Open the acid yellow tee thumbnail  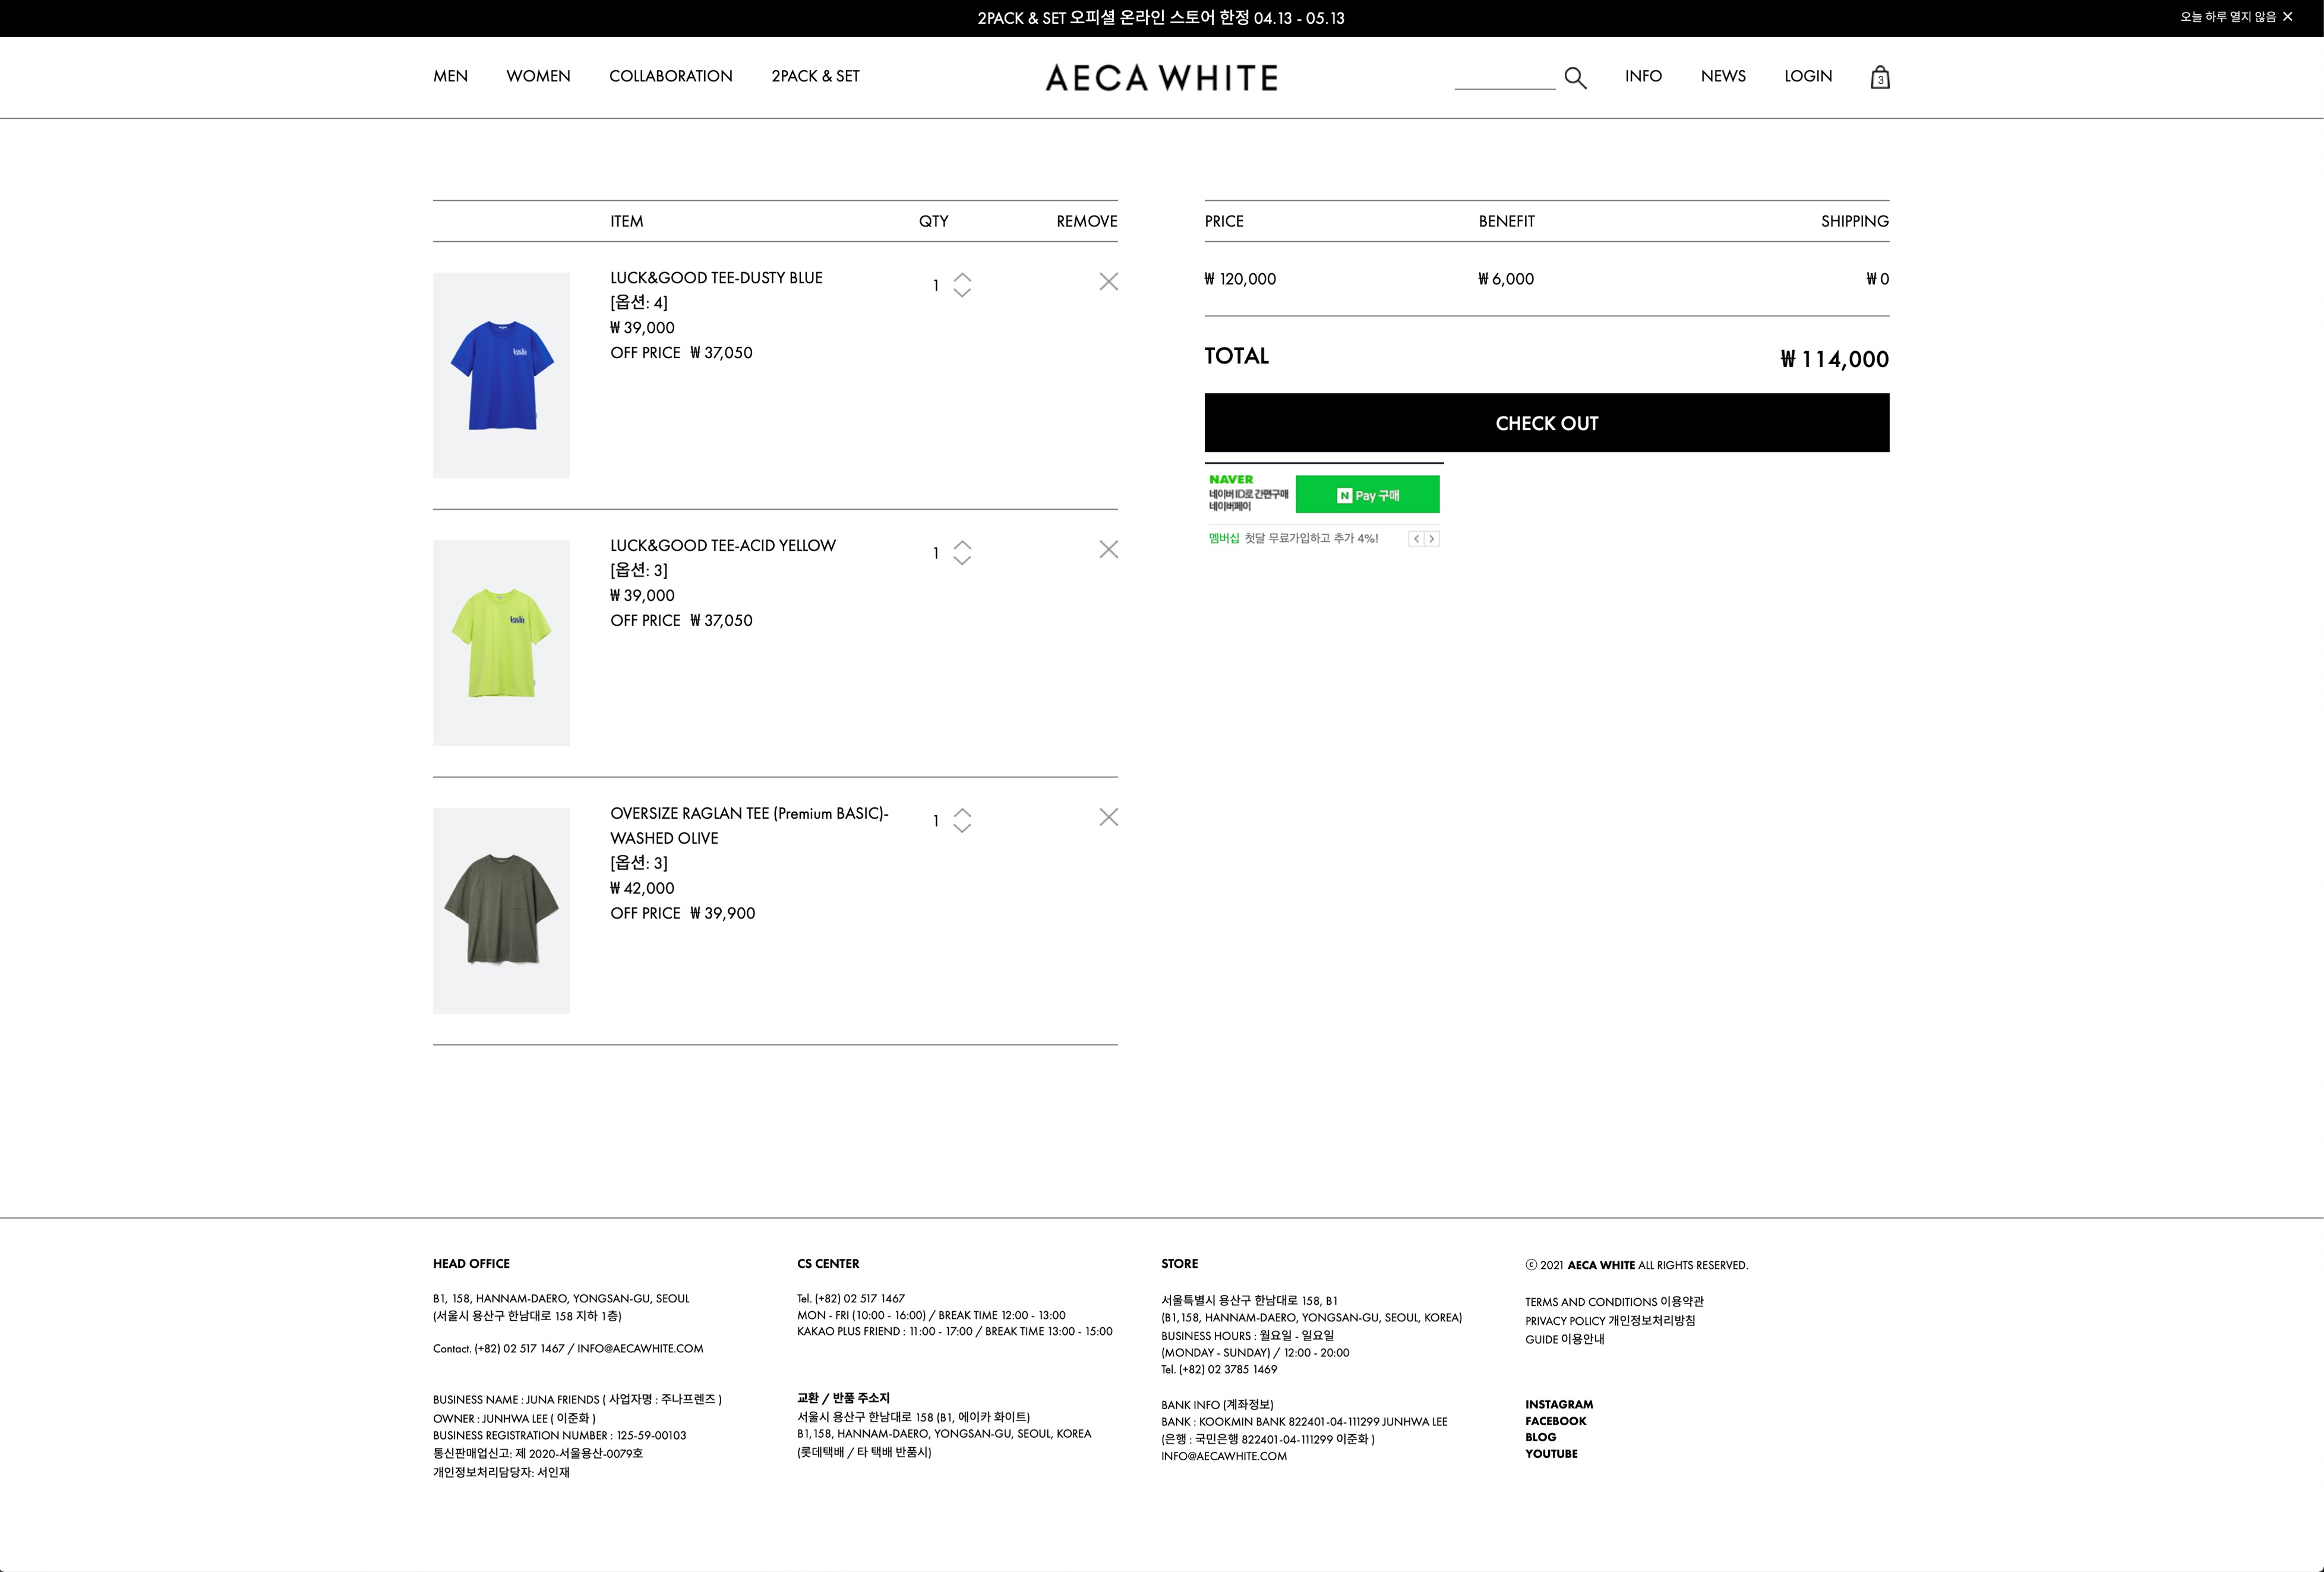click(x=501, y=643)
